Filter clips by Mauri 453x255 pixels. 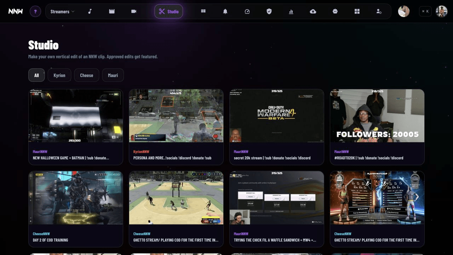[x=113, y=75]
